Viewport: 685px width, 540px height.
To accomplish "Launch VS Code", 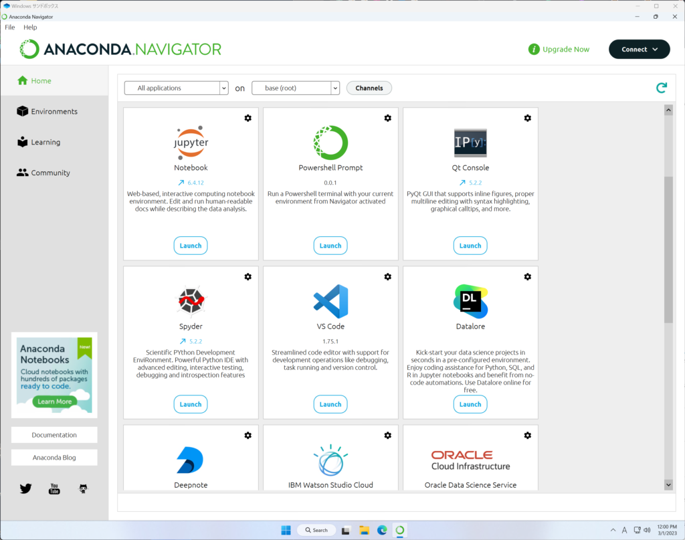I will tap(330, 403).
